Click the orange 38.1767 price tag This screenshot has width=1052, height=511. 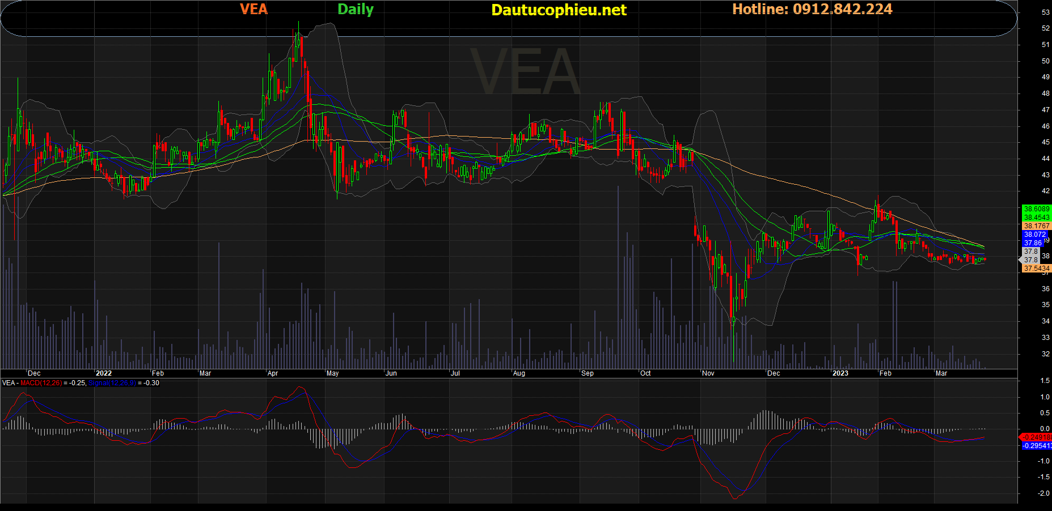coord(1037,226)
